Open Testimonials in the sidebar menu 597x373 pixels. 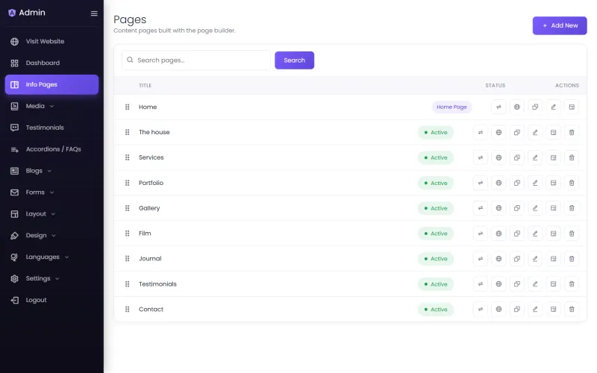tap(51, 128)
